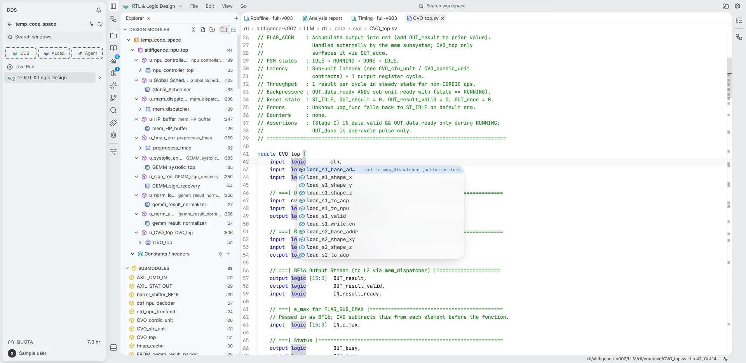Open the search magnifier in activity bar
Viewport: 746px width, 363px height.
click(113, 110)
